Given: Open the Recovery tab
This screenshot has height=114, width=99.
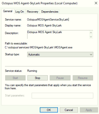Looking at the screenshot, I should [x=33, y=12].
